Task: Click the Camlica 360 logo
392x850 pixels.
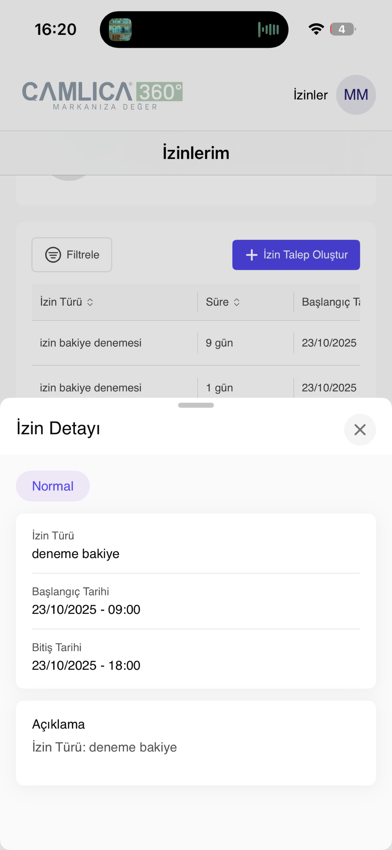Action: click(x=102, y=96)
